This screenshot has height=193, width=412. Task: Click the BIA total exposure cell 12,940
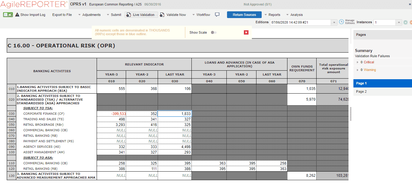[x=333, y=89]
